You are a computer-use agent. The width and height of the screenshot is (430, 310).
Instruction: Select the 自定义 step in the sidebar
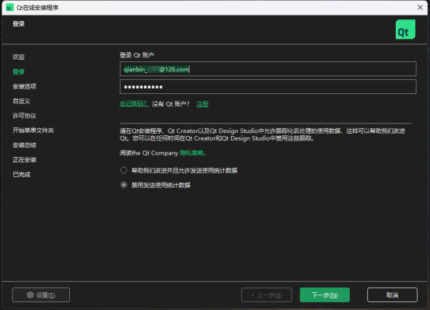22,101
